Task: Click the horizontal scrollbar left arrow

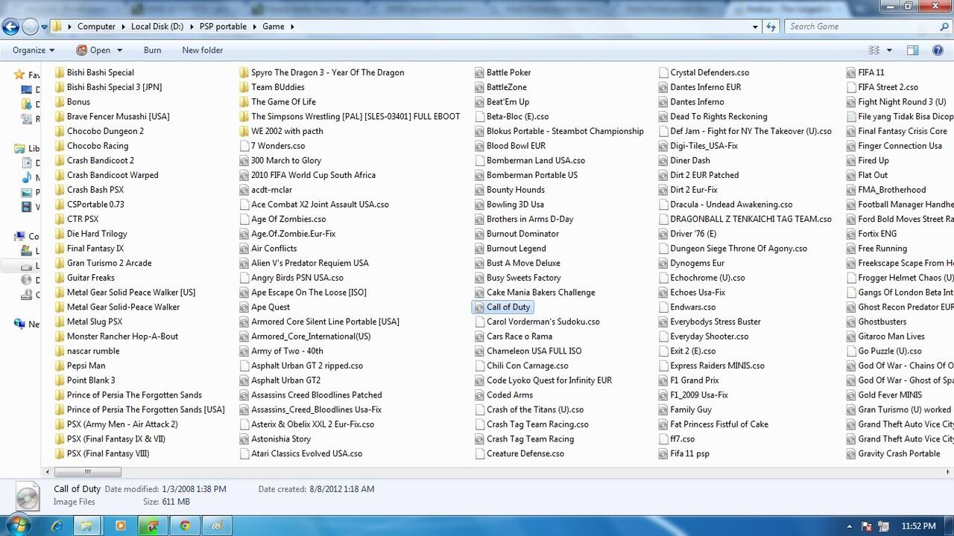Action: 48,471
